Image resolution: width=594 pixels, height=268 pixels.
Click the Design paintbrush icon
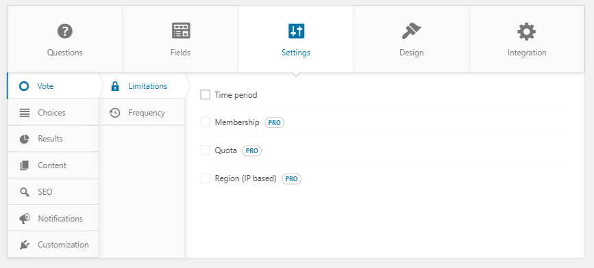(411, 31)
